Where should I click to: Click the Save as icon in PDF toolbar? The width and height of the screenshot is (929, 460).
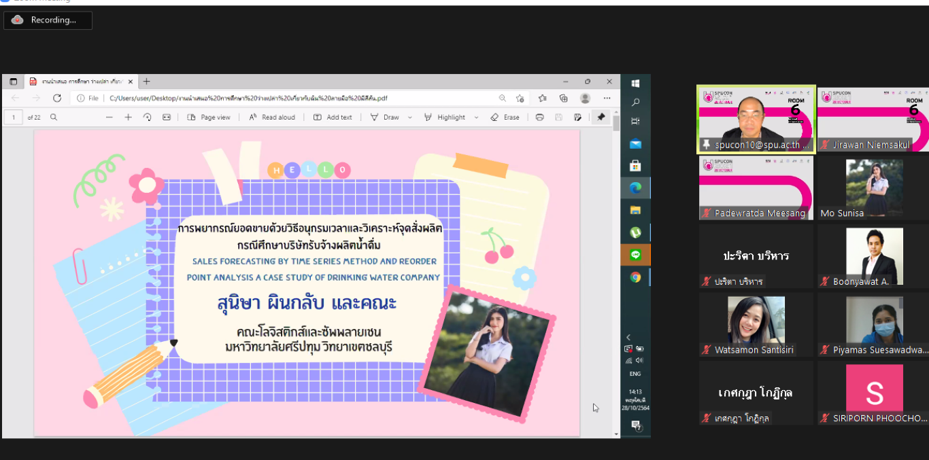(577, 117)
